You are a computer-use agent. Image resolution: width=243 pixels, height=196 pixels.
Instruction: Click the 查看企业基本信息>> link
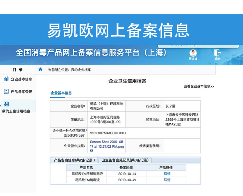199,86
